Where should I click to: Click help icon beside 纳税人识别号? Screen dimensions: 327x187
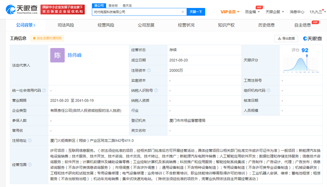[x=156, y=90]
